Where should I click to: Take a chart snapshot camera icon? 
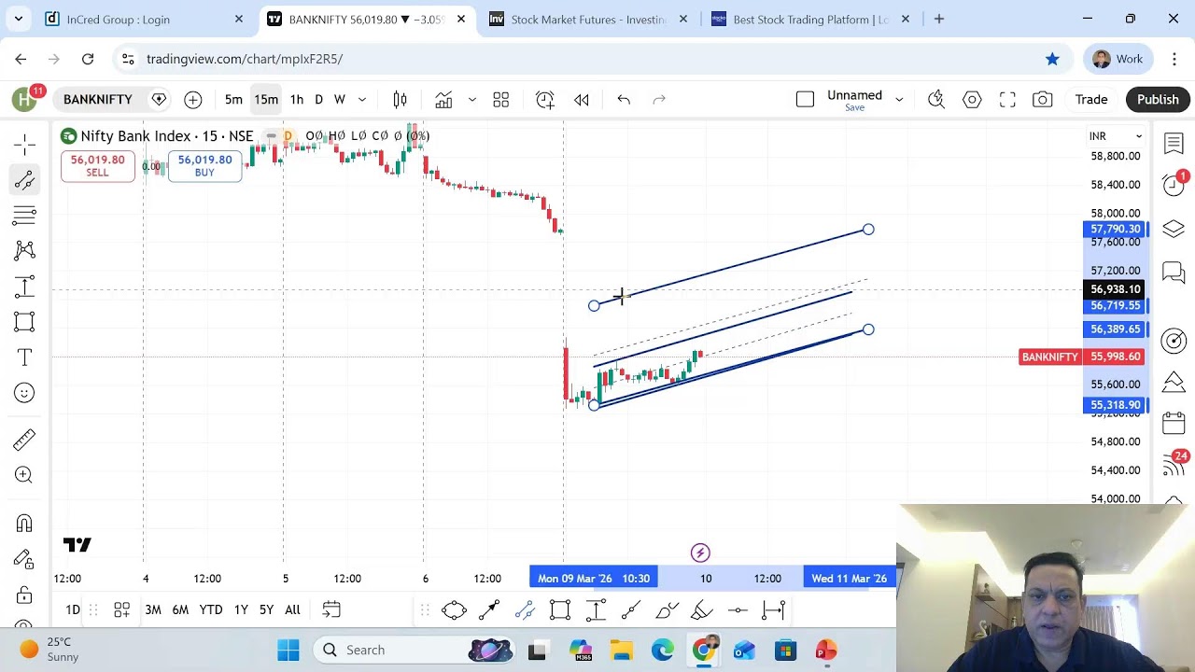click(x=1043, y=100)
